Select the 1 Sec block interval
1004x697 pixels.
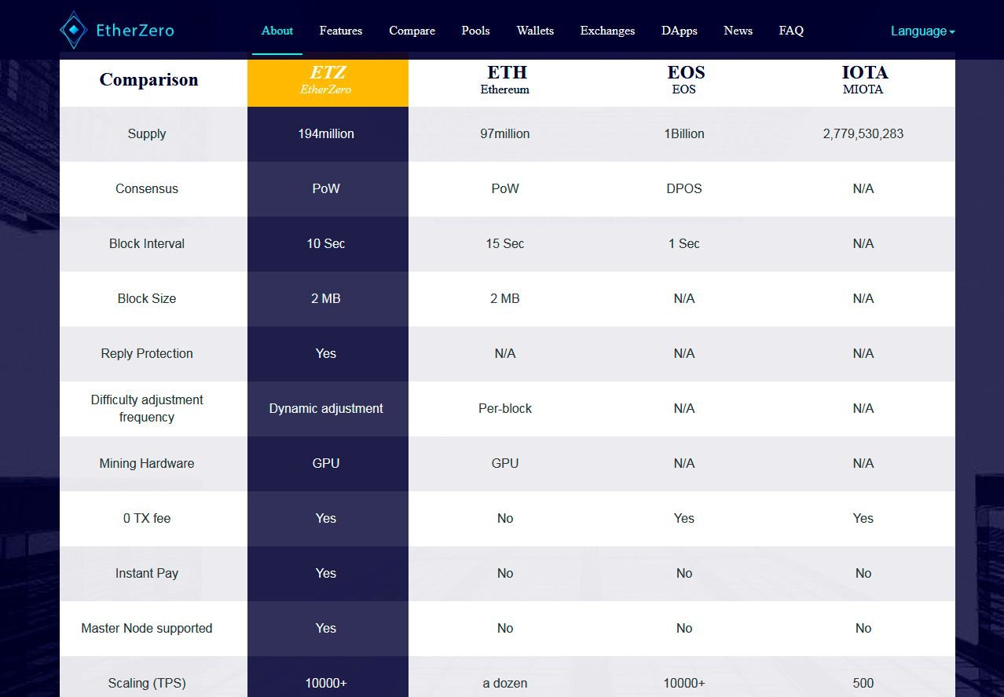684,244
